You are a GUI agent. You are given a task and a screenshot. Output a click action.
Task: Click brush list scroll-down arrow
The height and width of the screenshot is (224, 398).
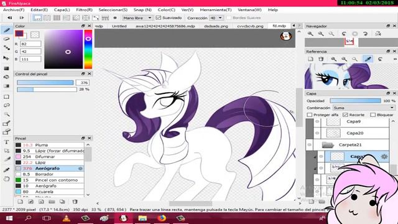click(x=88, y=195)
